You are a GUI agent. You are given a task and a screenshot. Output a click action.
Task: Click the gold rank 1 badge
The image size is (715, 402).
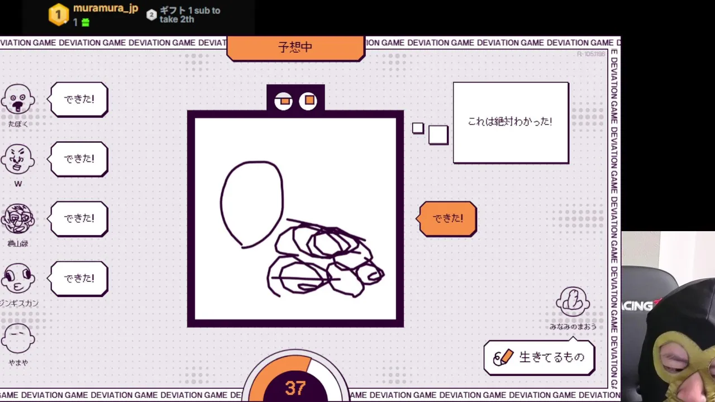tap(59, 15)
